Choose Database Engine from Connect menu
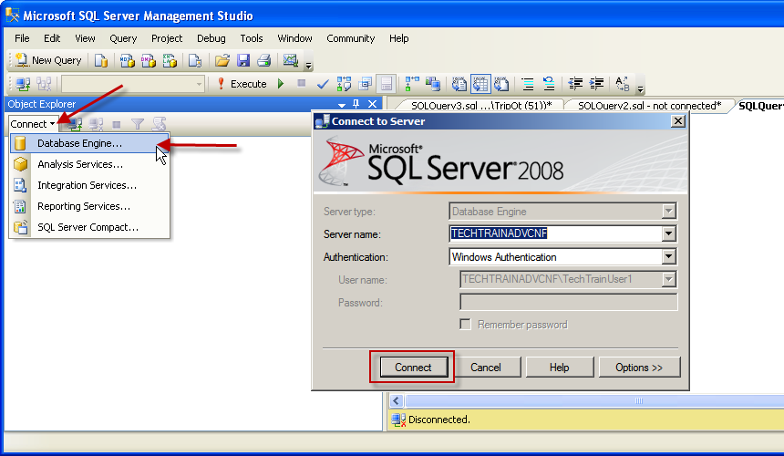Image resolution: width=784 pixels, height=456 pixels. (89, 143)
